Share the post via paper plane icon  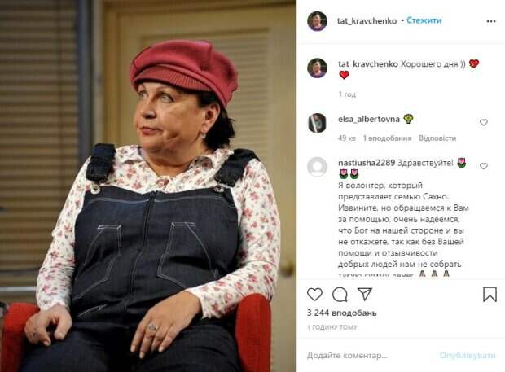point(365,294)
